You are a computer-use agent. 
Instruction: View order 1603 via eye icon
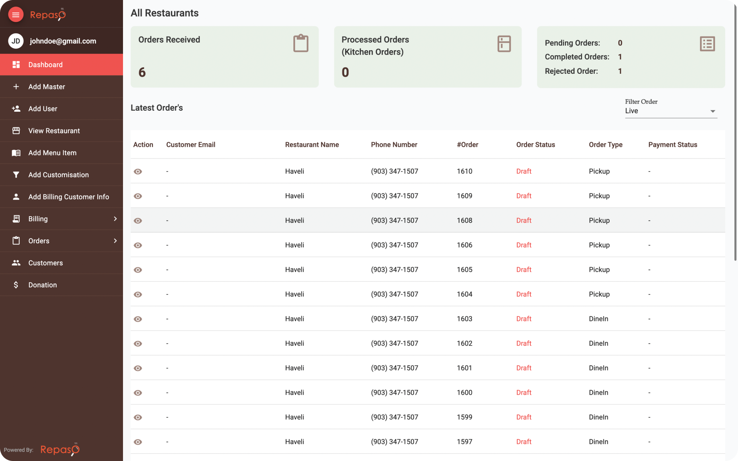(x=138, y=319)
